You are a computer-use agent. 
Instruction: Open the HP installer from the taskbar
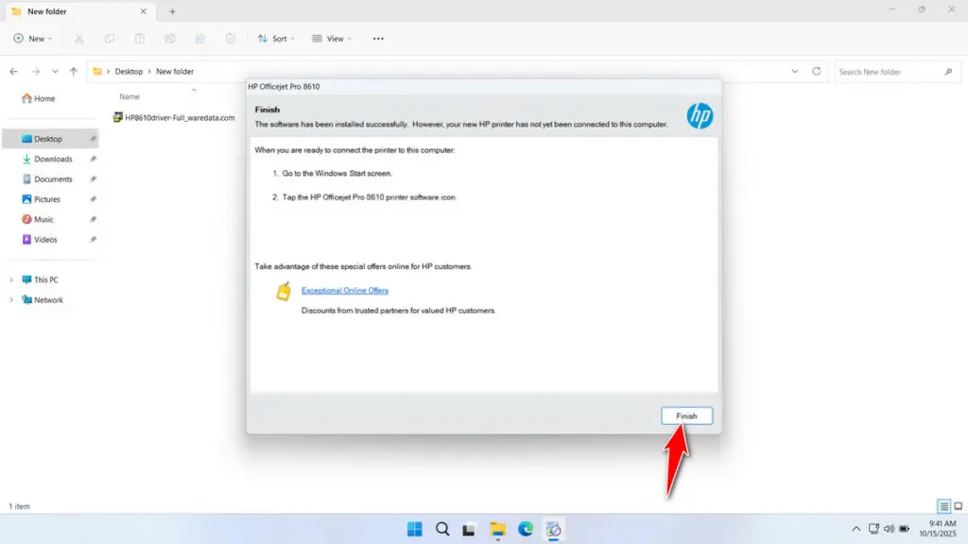(553, 529)
